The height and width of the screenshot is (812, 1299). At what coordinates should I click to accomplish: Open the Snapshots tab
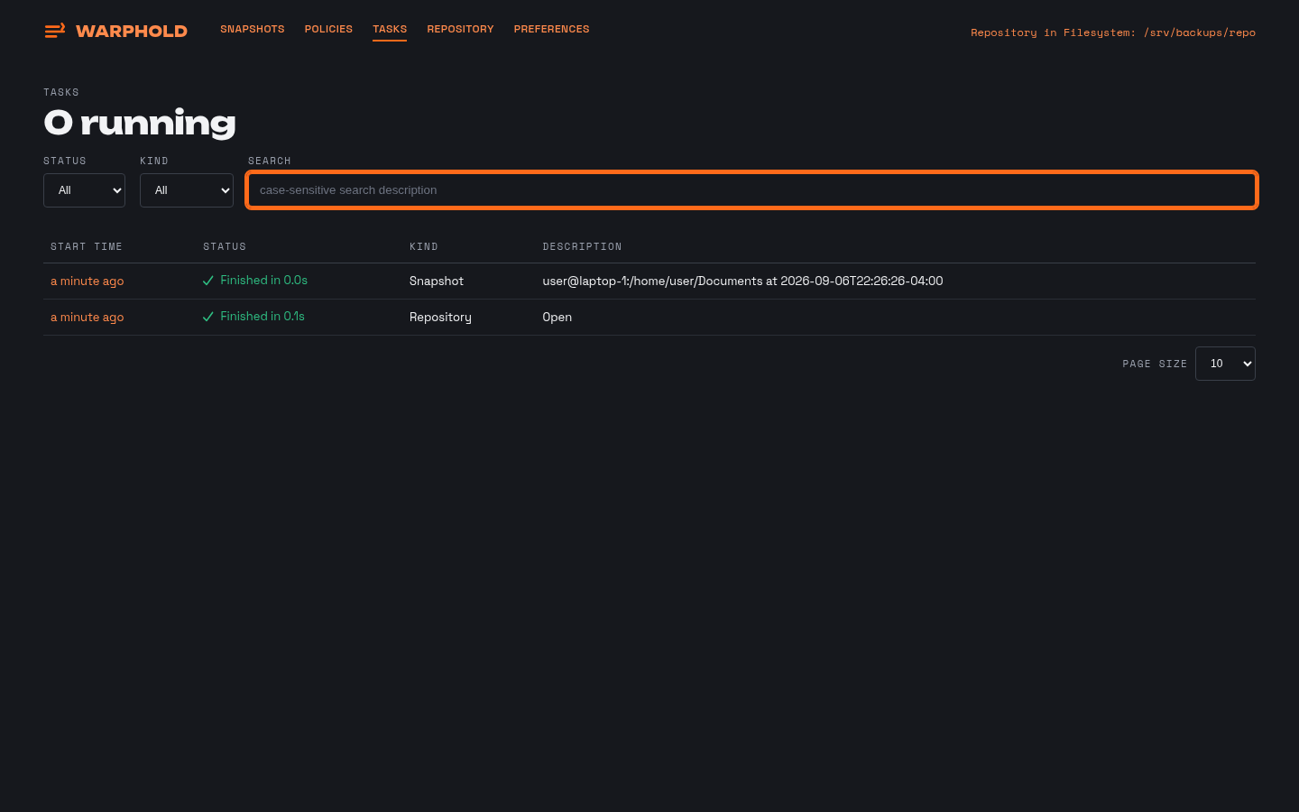click(x=253, y=29)
